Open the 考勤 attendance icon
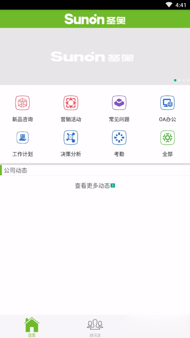Screen dimensions: 190x338 [x=119, y=137]
